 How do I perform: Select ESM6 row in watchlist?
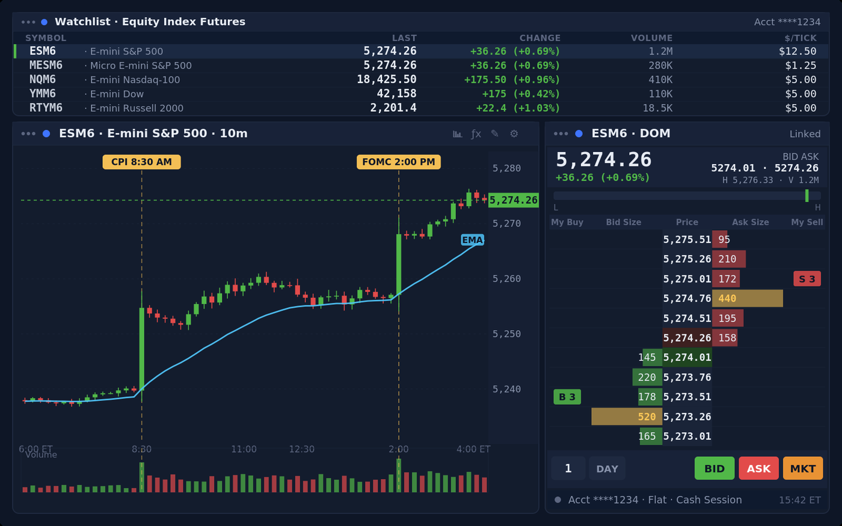[420, 51]
